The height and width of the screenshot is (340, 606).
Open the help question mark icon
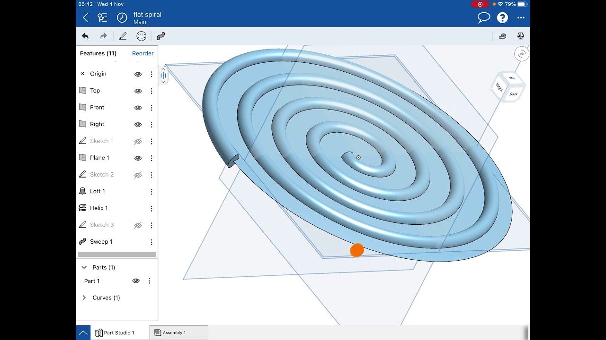[x=502, y=18]
